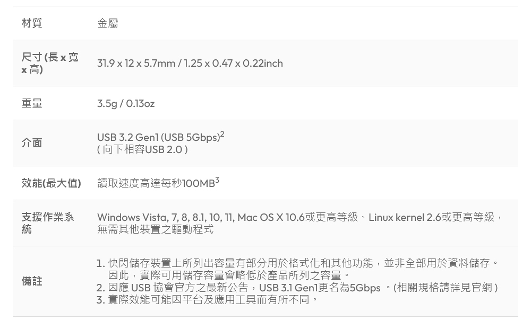The width and height of the screenshot is (531, 321).
Task: Click the 向下相容USB 2.0 line
Action: tap(142, 149)
